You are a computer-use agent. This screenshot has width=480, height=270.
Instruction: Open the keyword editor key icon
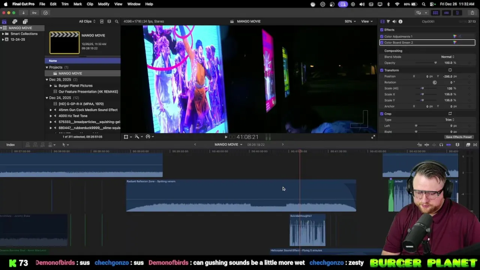pos(34,13)
